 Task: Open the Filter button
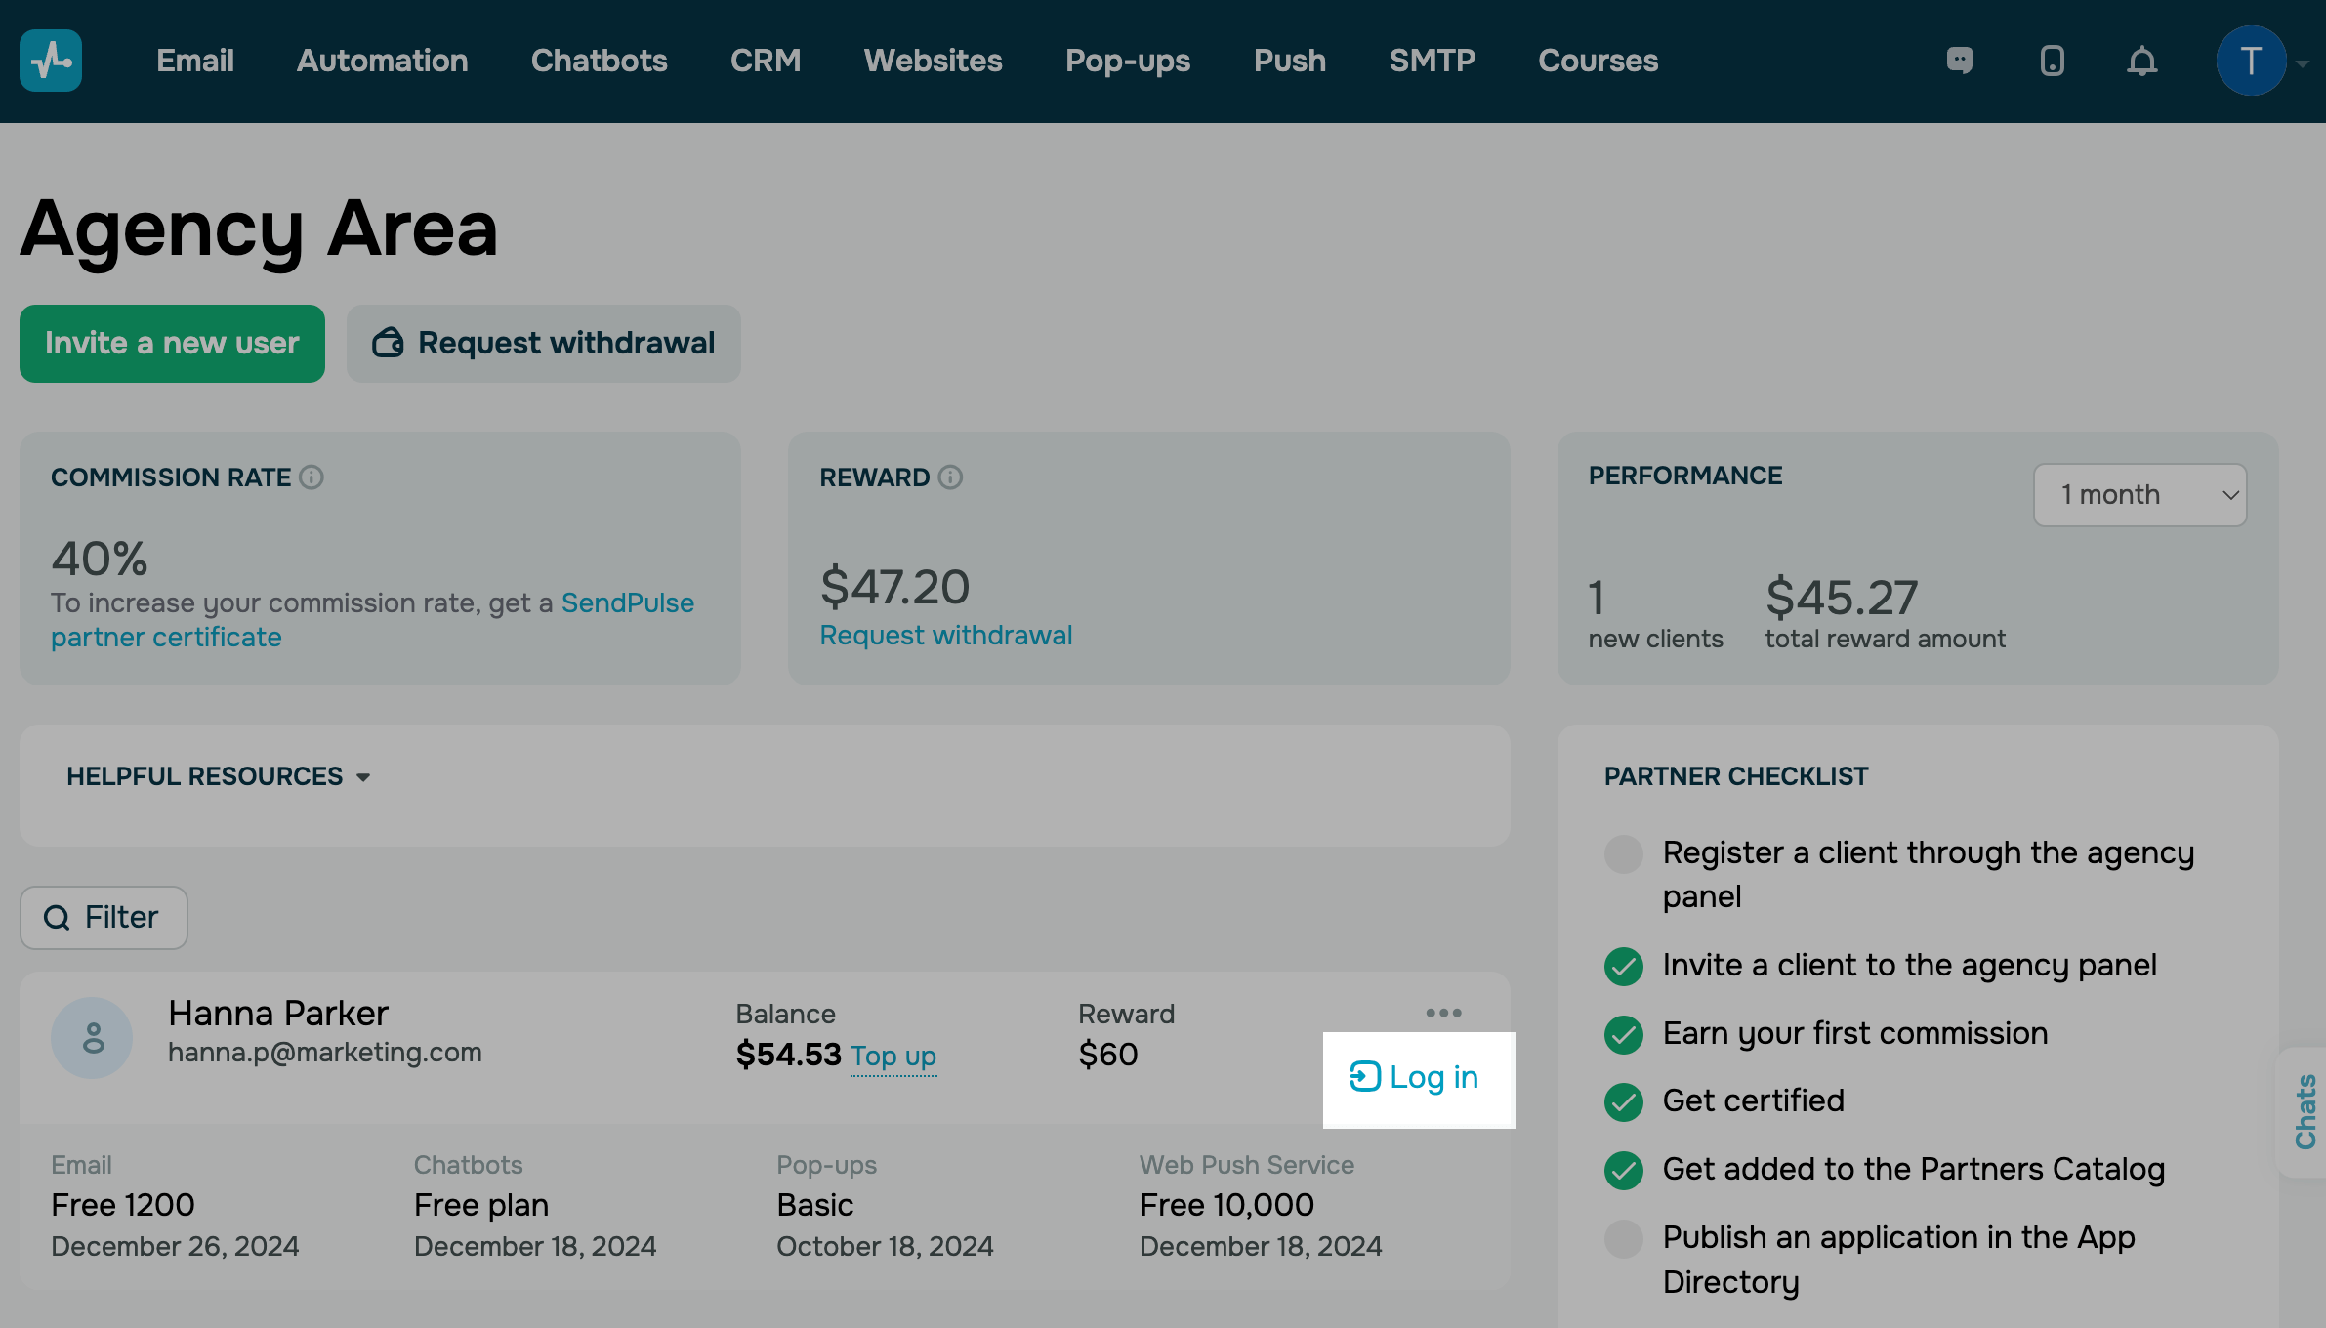tap(104, 918)
